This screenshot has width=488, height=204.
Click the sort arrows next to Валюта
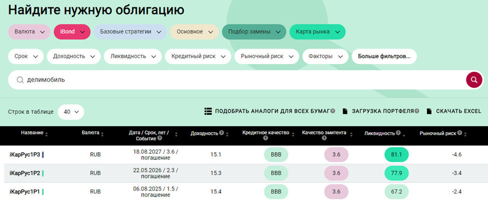102,134
